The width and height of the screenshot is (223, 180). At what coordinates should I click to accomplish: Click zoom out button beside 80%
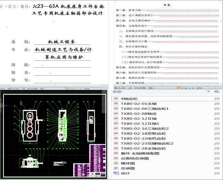click(206, 88)
